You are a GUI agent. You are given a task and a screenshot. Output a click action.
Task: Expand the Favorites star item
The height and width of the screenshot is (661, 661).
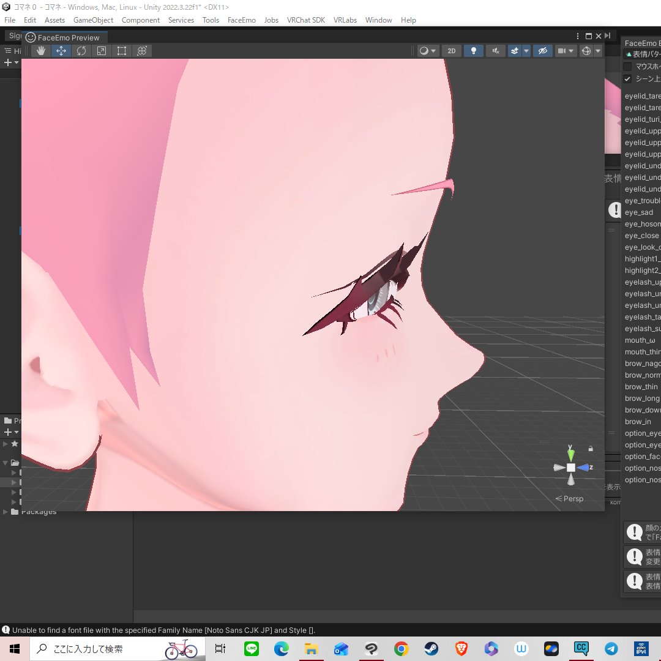(x=5, y=444)
